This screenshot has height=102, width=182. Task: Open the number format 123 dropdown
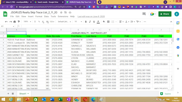(x=52, y=22)
